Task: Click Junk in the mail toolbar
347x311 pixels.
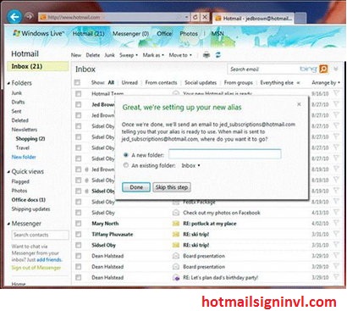Action: [x=109, y=55]
